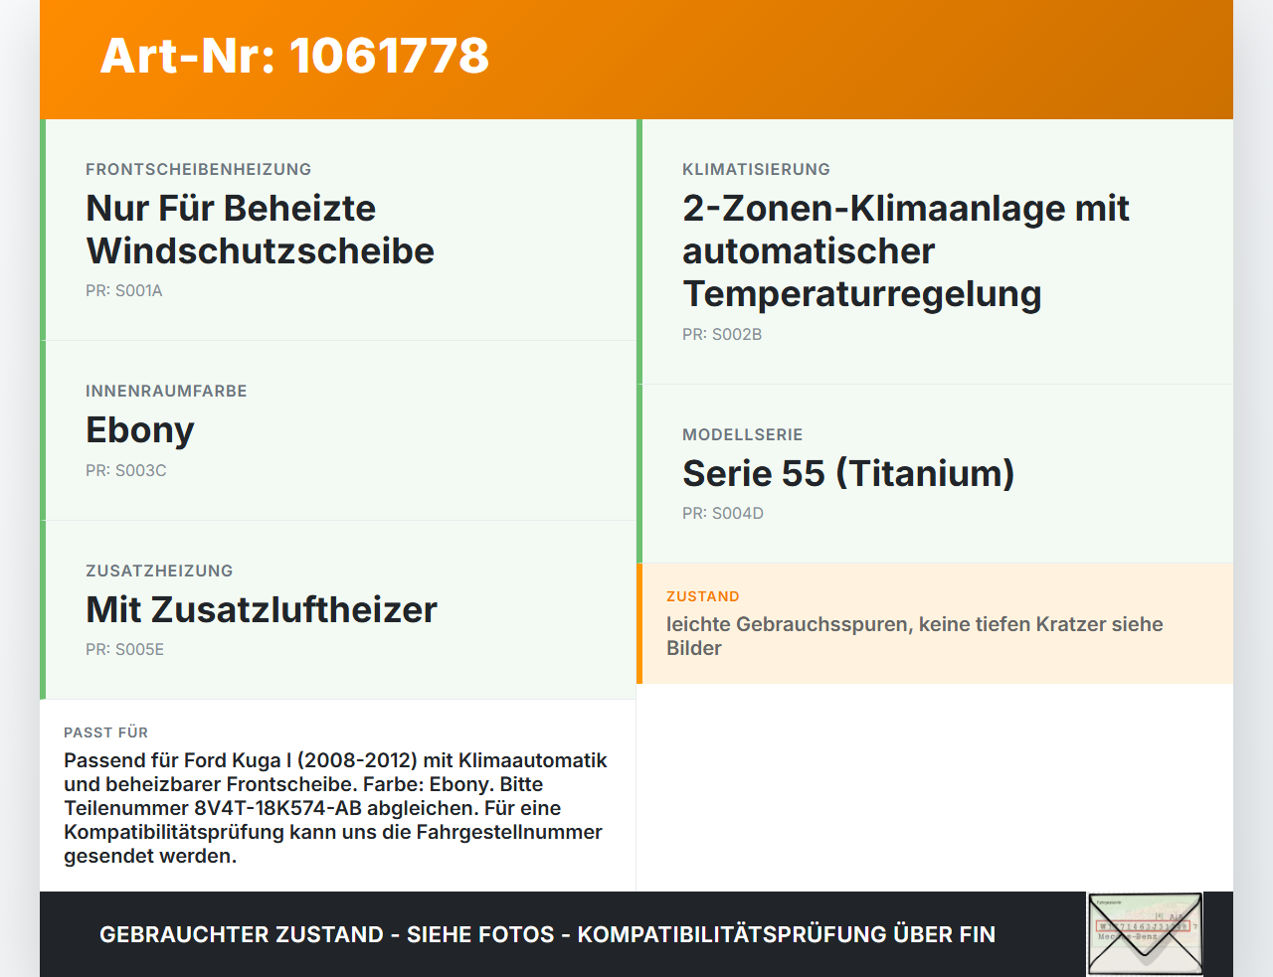Click PR code S003C
Screen dimensions: 1273x977
pos(126,471)
